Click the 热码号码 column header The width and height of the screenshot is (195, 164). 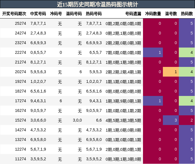pos(94,14)
